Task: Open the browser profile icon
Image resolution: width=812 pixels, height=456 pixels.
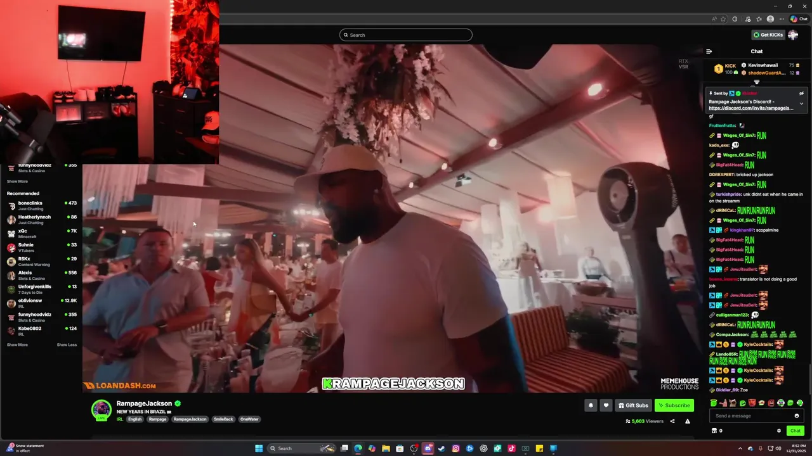Action: 770,19
